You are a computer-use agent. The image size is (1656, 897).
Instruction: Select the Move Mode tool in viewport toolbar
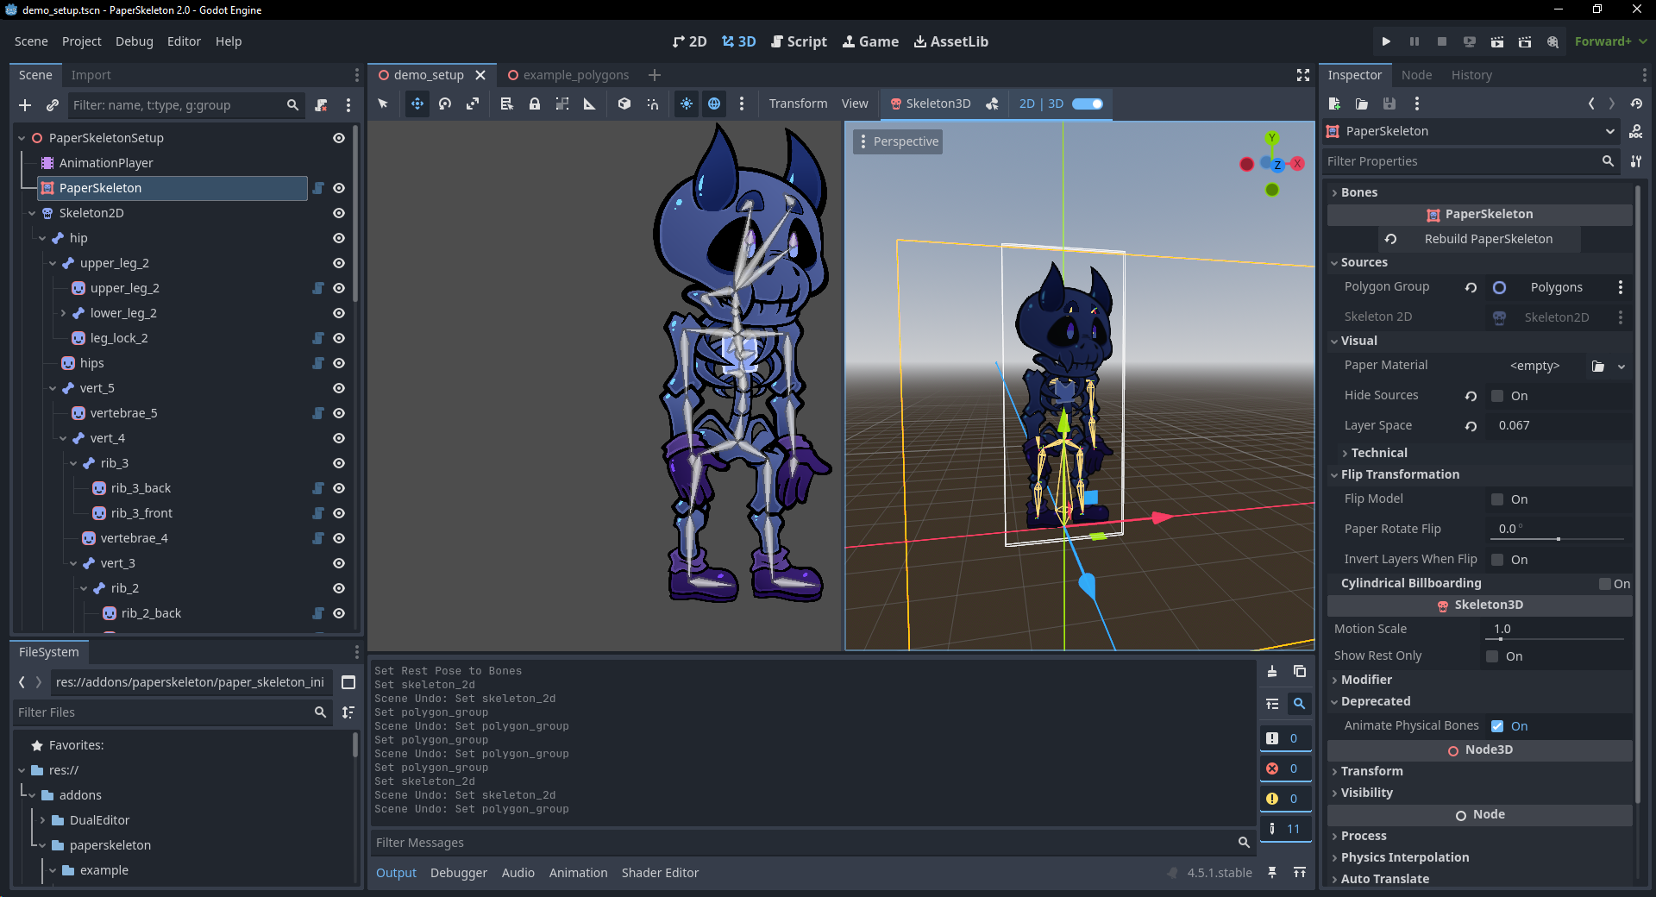pyautogui.click(x=417, y=103)
